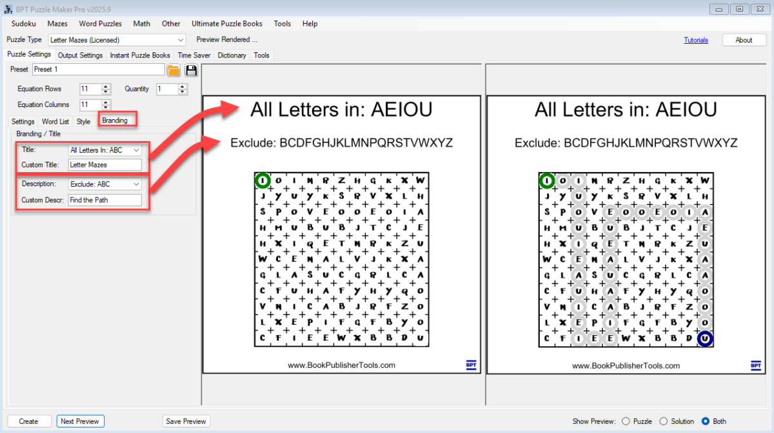Click the Quantity value field
774x433 pixels.
(167, 89)
